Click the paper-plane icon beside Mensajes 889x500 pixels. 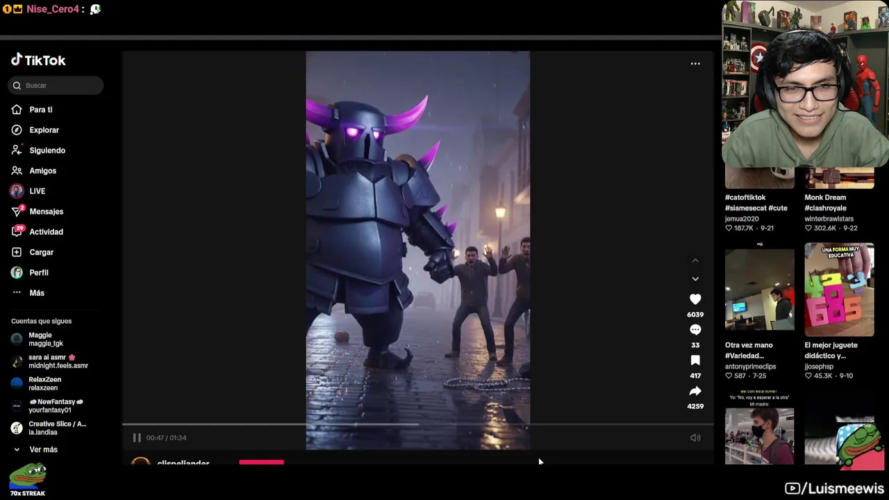[x=17, y=212]
